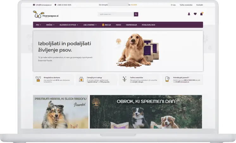The width and height of the screenshot is (236, 143).
Task: Click the loyalty points dog face icon
Action: pos(124,79)
